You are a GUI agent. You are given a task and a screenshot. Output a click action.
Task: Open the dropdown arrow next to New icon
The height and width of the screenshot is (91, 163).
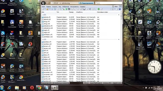tap(45, 9)
